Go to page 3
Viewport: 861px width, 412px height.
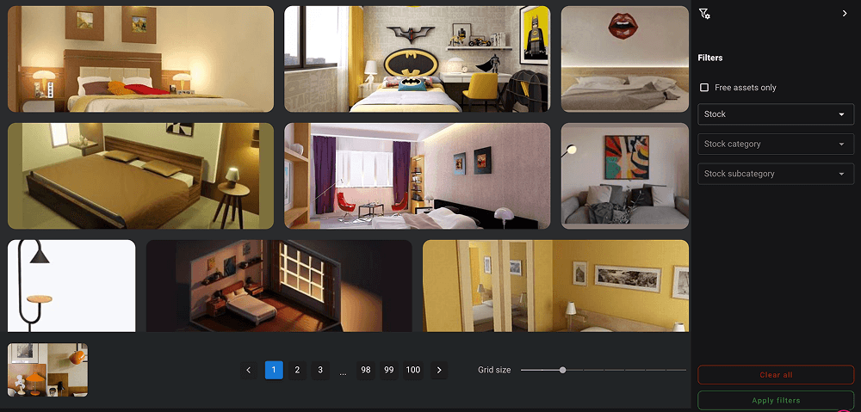(320, 370)
